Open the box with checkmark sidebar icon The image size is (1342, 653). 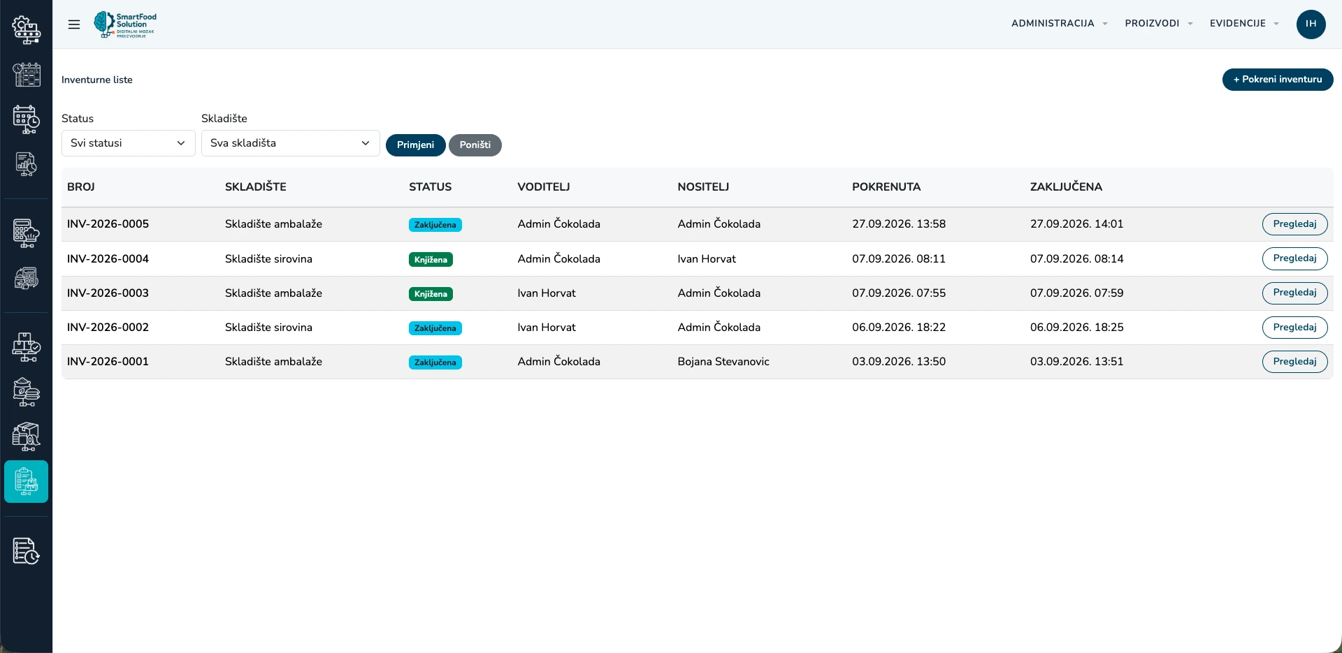26,347
